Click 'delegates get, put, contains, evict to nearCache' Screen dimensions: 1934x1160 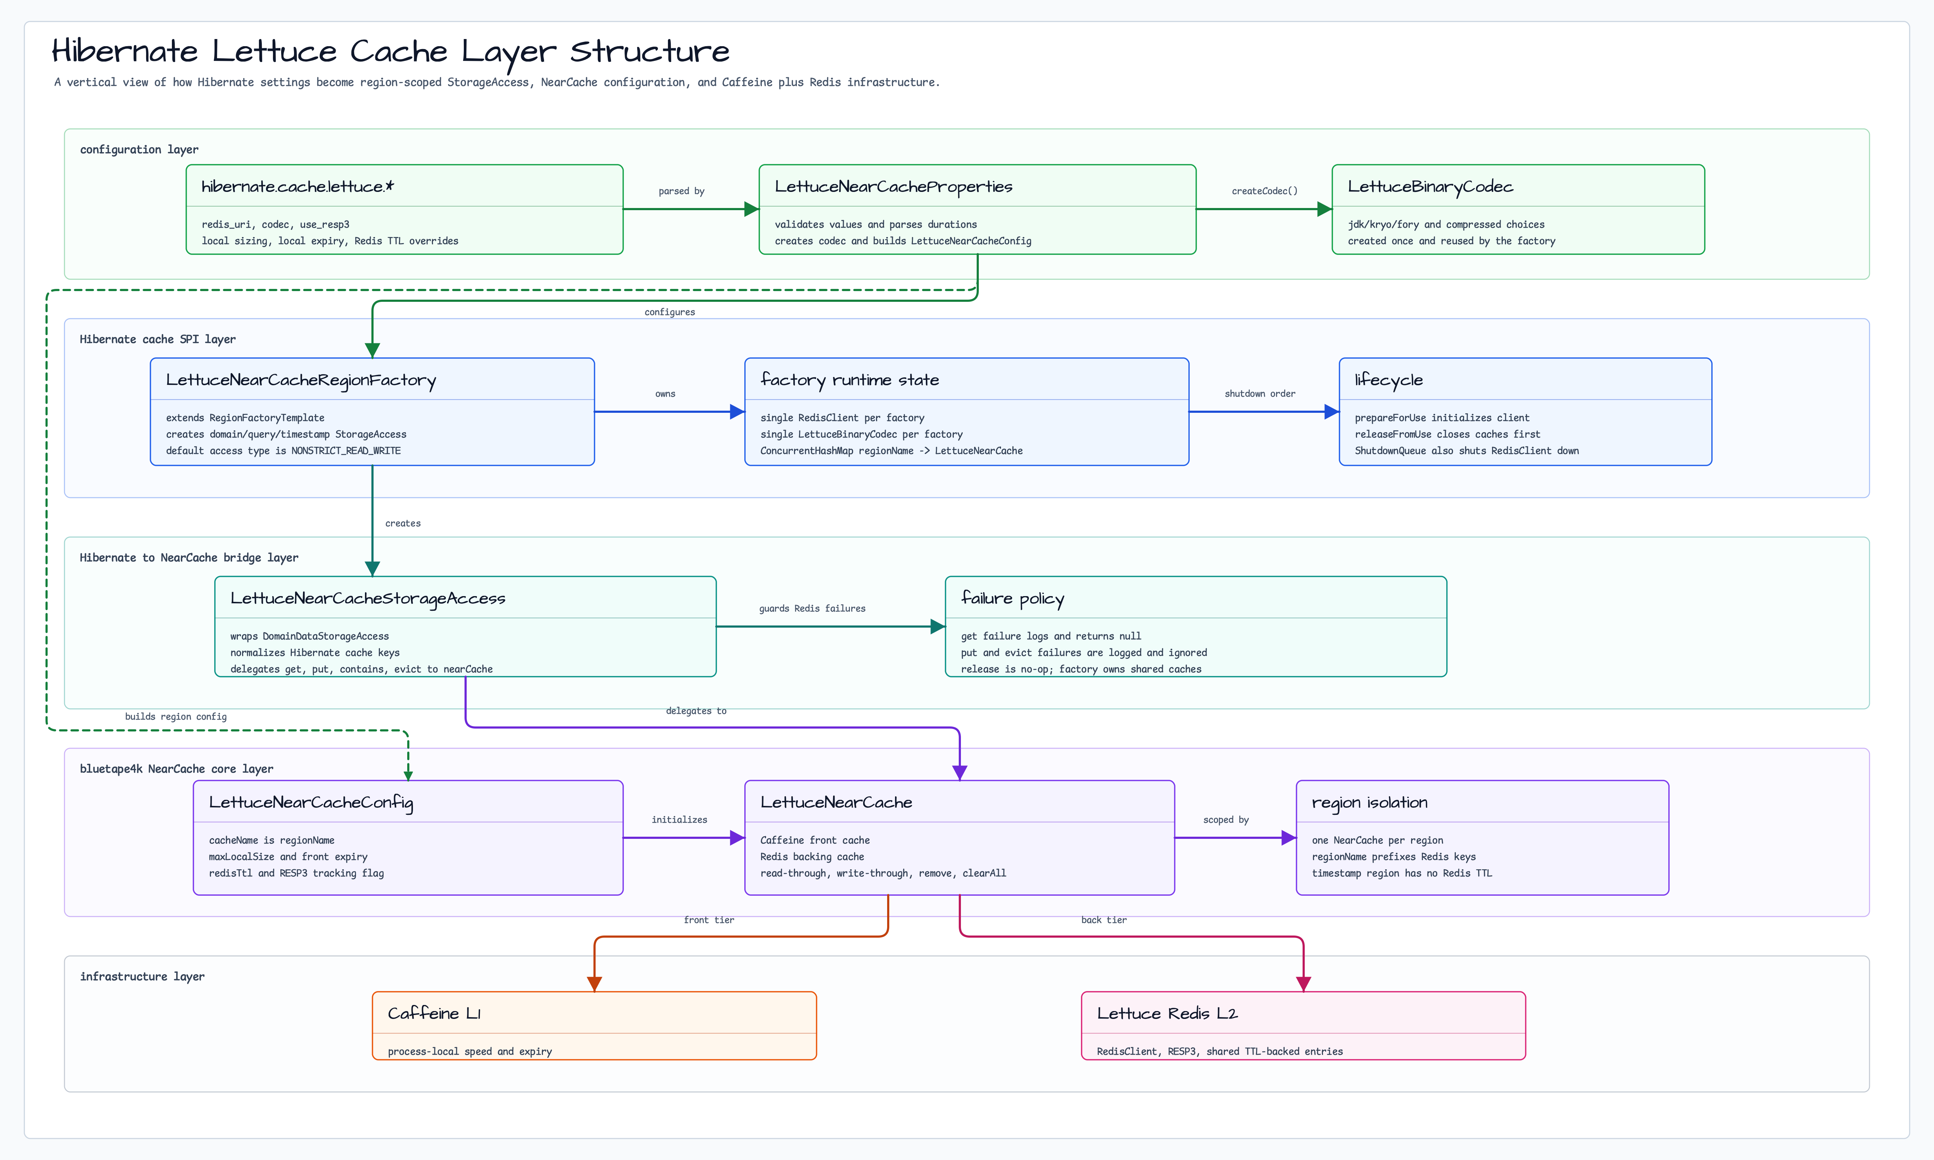click(x=362, y=669)
